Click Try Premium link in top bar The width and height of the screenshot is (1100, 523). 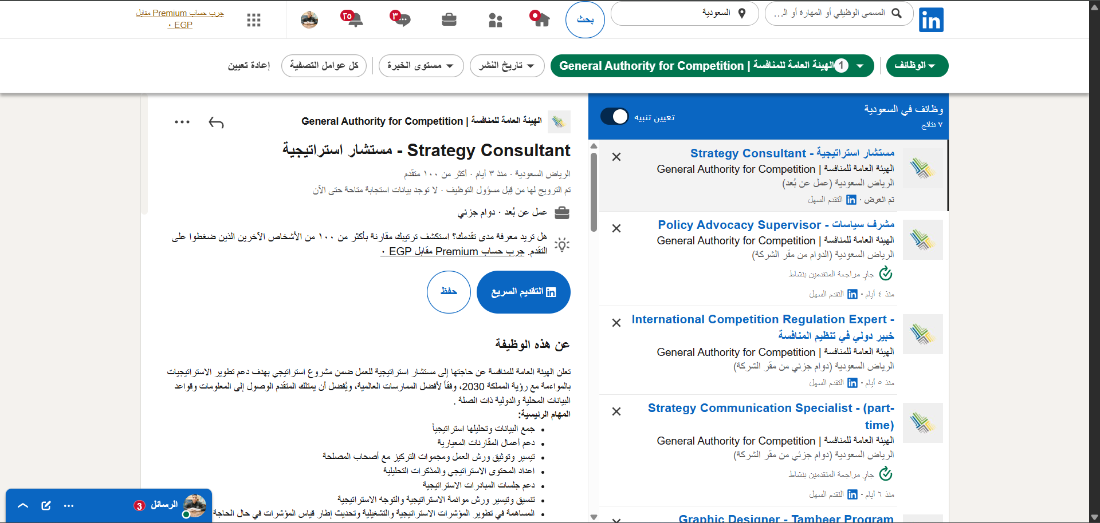[x=180, y=19]
